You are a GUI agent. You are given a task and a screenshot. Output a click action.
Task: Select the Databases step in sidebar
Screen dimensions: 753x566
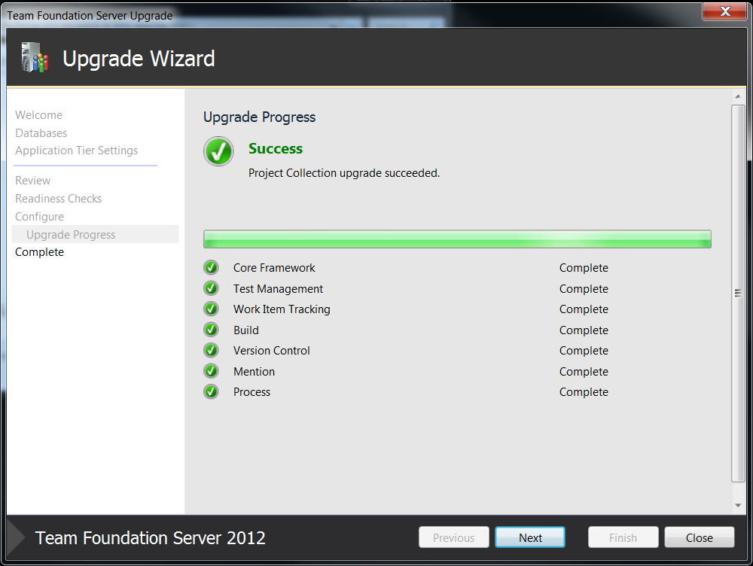click(x=41, y=133)
